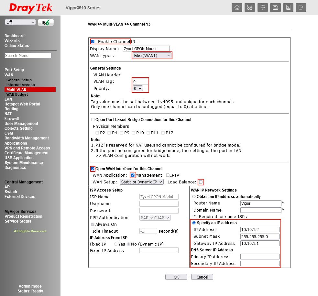Click the Secondary DNS IP Address field

[260, 264]
